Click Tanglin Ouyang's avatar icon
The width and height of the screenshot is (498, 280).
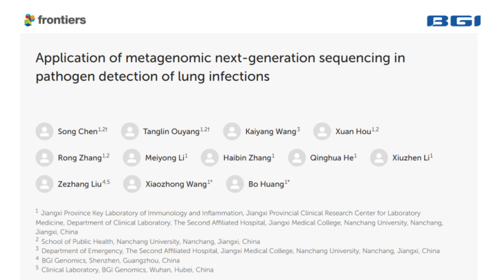click(x=129, y=131)
